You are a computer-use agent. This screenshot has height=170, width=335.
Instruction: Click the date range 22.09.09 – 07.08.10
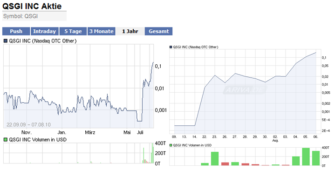(28, 124)
